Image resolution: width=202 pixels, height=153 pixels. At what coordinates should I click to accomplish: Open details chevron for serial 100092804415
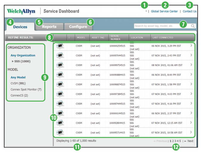[191, 122]
